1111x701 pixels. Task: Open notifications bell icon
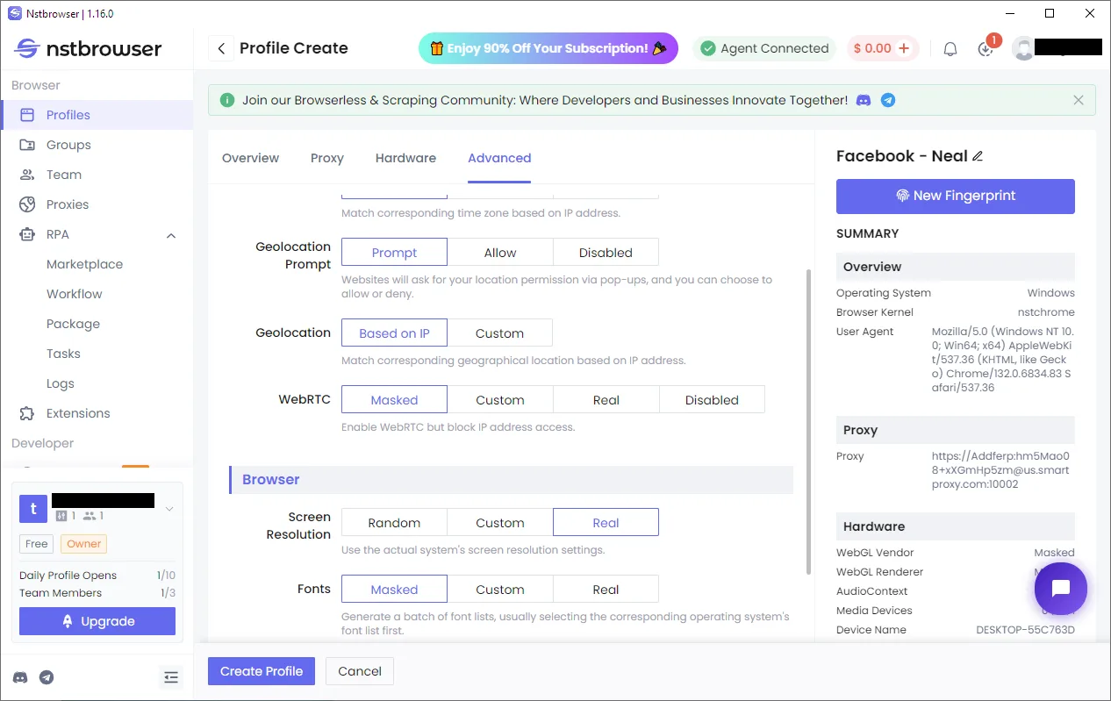[950, 49]
